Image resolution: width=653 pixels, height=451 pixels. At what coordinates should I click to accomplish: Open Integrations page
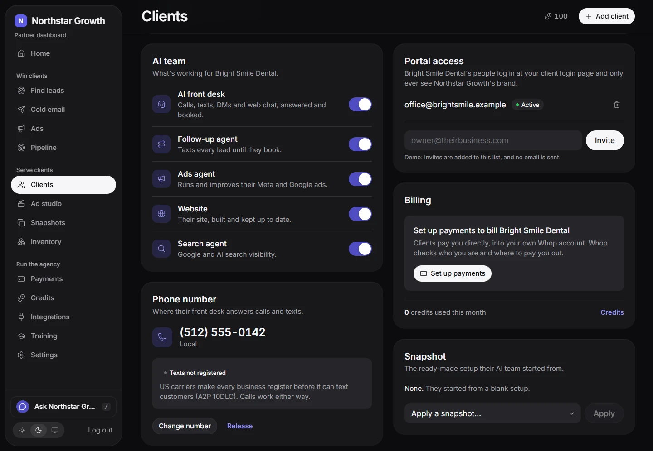coord(63,317)
